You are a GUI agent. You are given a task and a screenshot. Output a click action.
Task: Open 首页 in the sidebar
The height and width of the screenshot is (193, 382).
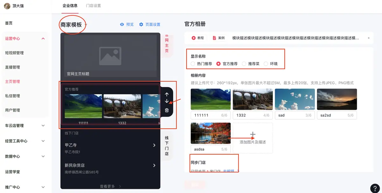[9, 23]
